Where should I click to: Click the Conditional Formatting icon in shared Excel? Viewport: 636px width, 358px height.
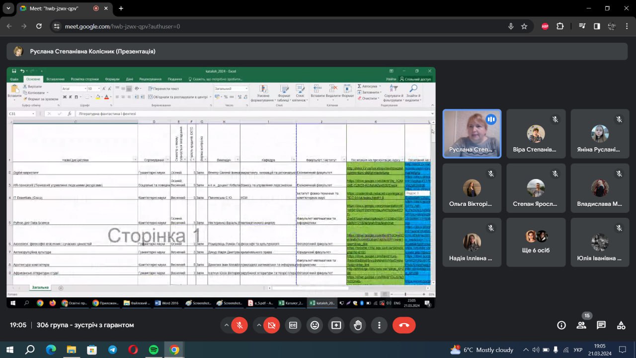click(263, 89)
